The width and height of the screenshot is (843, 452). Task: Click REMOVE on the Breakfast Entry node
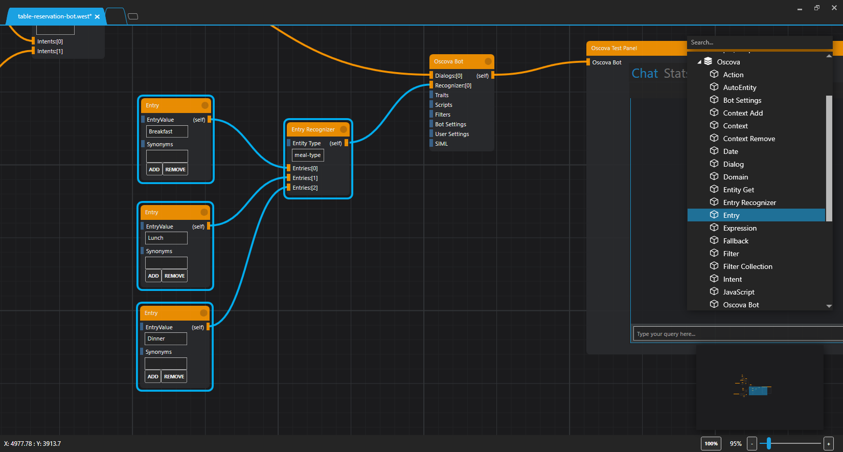tap(175, 169)
